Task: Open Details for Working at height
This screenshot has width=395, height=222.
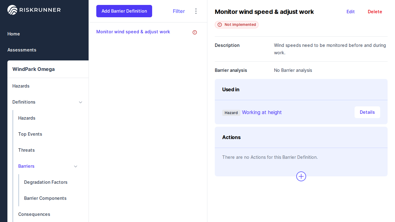Action: click(x=367, y=112)
